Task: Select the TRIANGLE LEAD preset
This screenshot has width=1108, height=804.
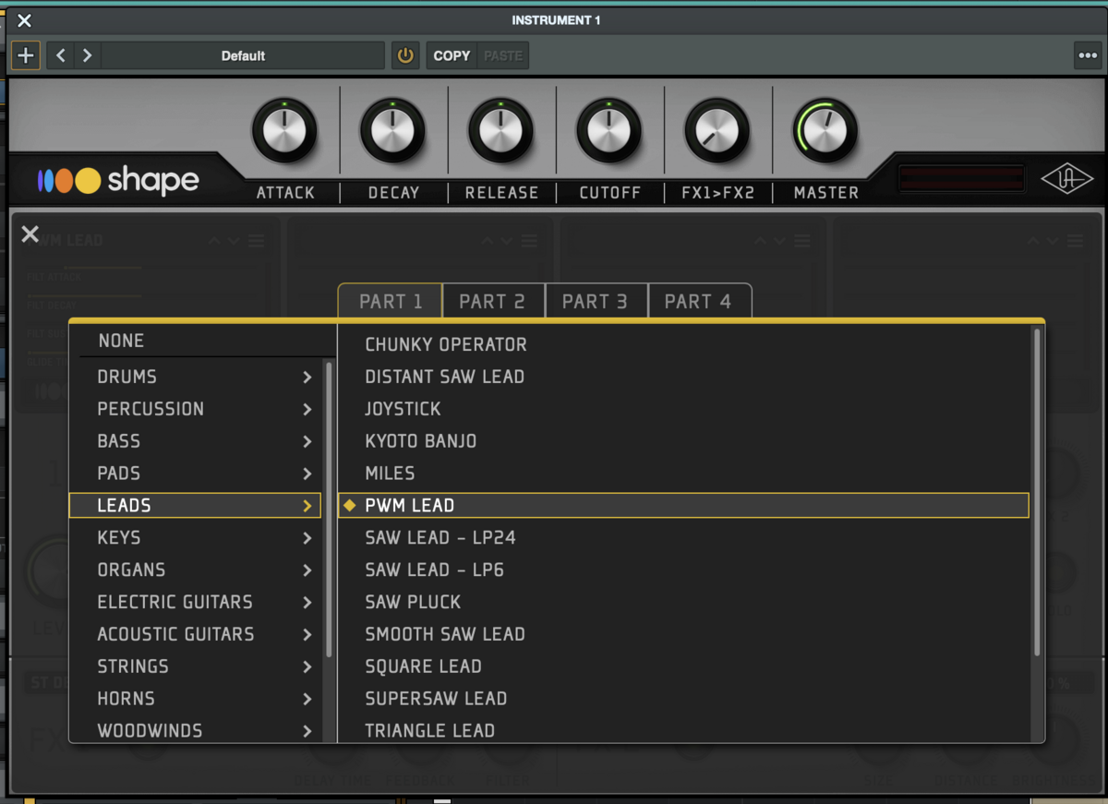Action: (683, 730)
